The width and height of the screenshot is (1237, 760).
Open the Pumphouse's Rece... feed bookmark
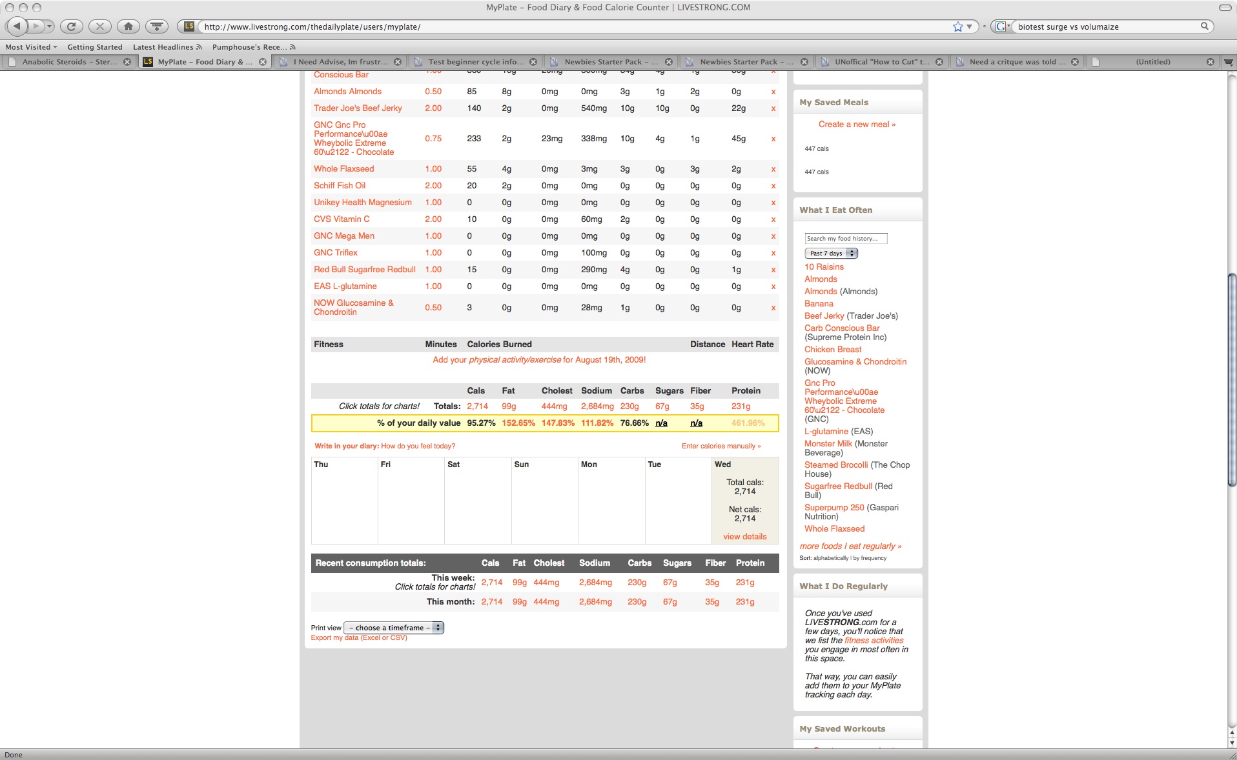[x=254, y=47]
